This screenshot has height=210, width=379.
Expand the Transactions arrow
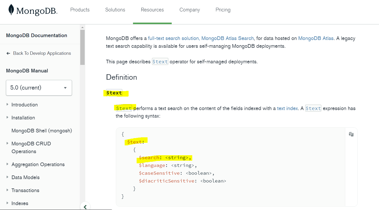[7, 190]
